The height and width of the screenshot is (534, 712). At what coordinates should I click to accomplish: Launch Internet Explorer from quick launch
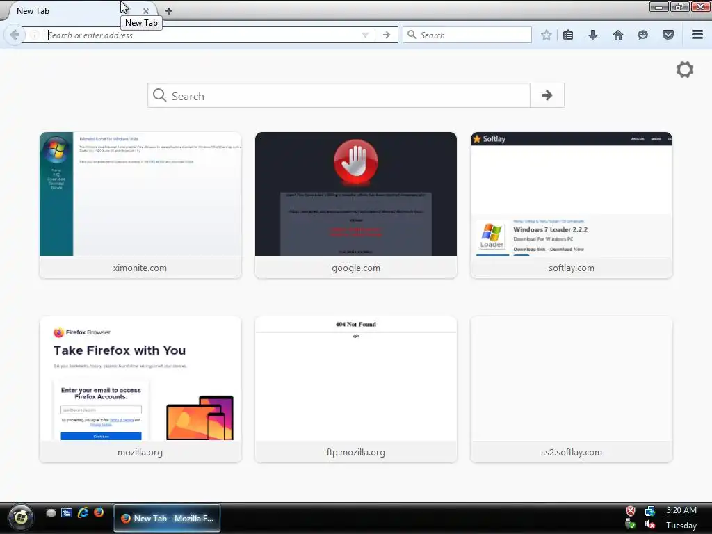(83, 512)
